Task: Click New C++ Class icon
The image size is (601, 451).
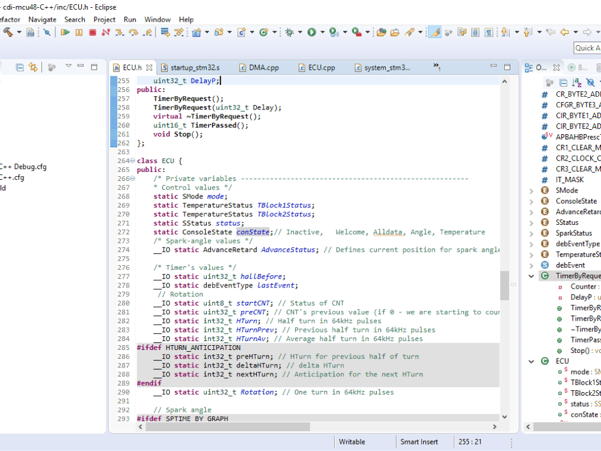Action: point(264,32)
